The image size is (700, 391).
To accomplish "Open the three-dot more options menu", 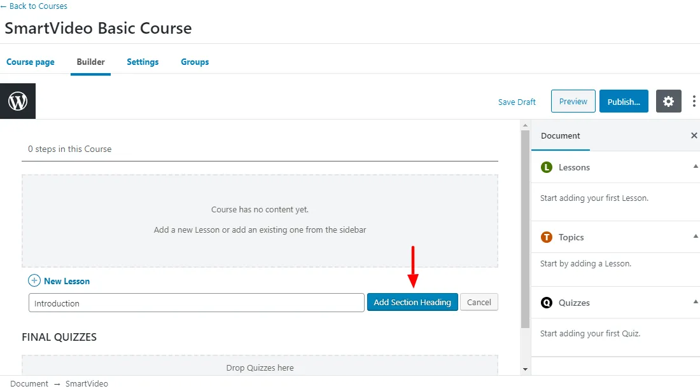I will point(694,101).
